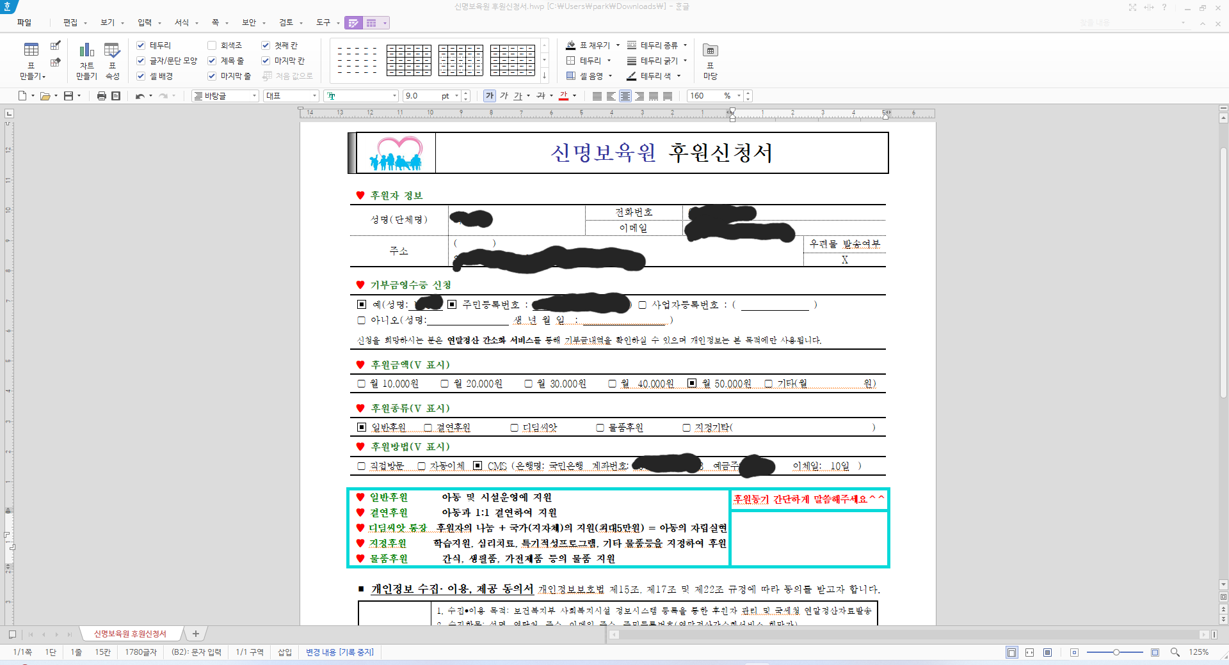Click the zoom magnifier icon in status bar
1229x665 pixels.
tap(1175, 652)
